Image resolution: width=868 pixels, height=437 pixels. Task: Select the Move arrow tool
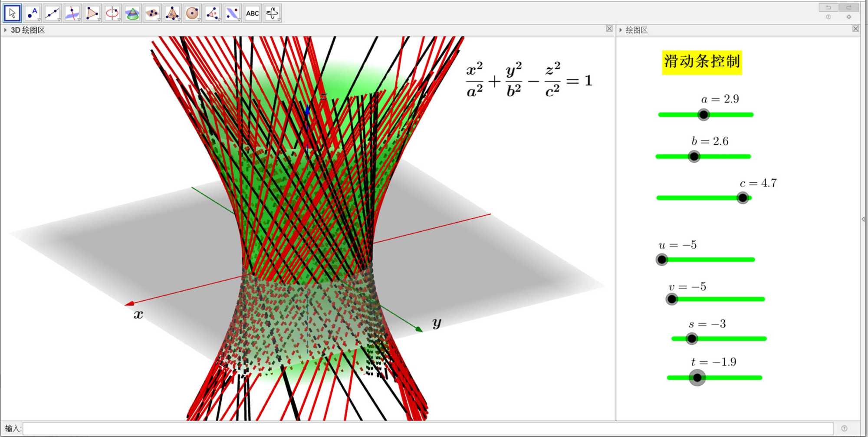pyautogui.click(x=12, y=13)
